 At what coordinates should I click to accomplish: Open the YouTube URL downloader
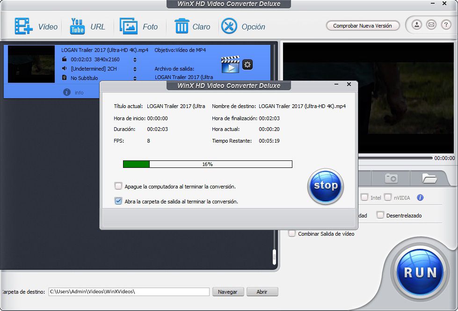coord(77,26)
